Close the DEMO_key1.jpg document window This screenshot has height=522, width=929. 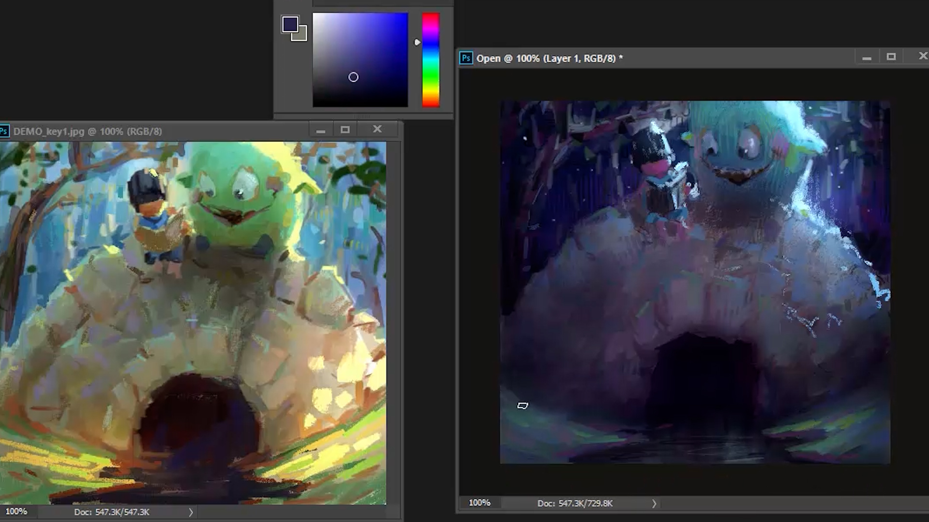(377, 129)
